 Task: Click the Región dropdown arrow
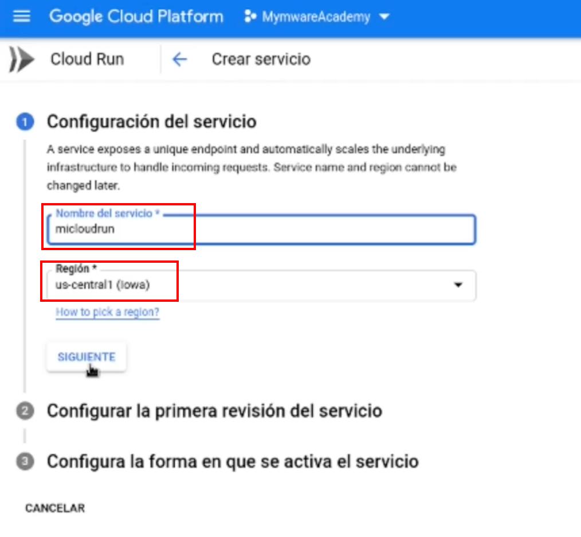pyautogui.click(x=458, y=285)
